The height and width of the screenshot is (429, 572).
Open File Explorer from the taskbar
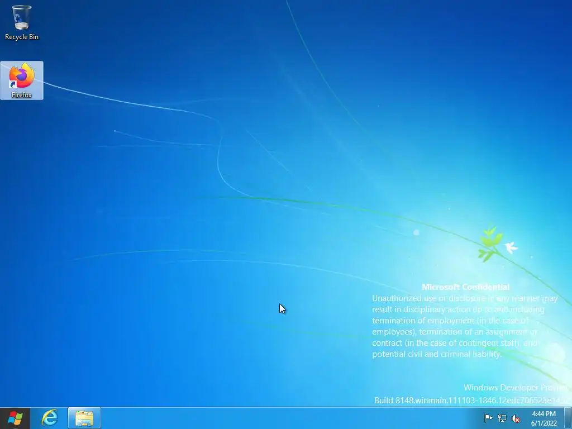(x=84, y=418)
